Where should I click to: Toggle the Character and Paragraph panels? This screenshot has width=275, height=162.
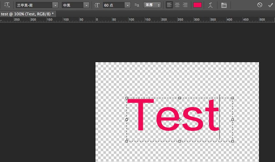(224, 5)
